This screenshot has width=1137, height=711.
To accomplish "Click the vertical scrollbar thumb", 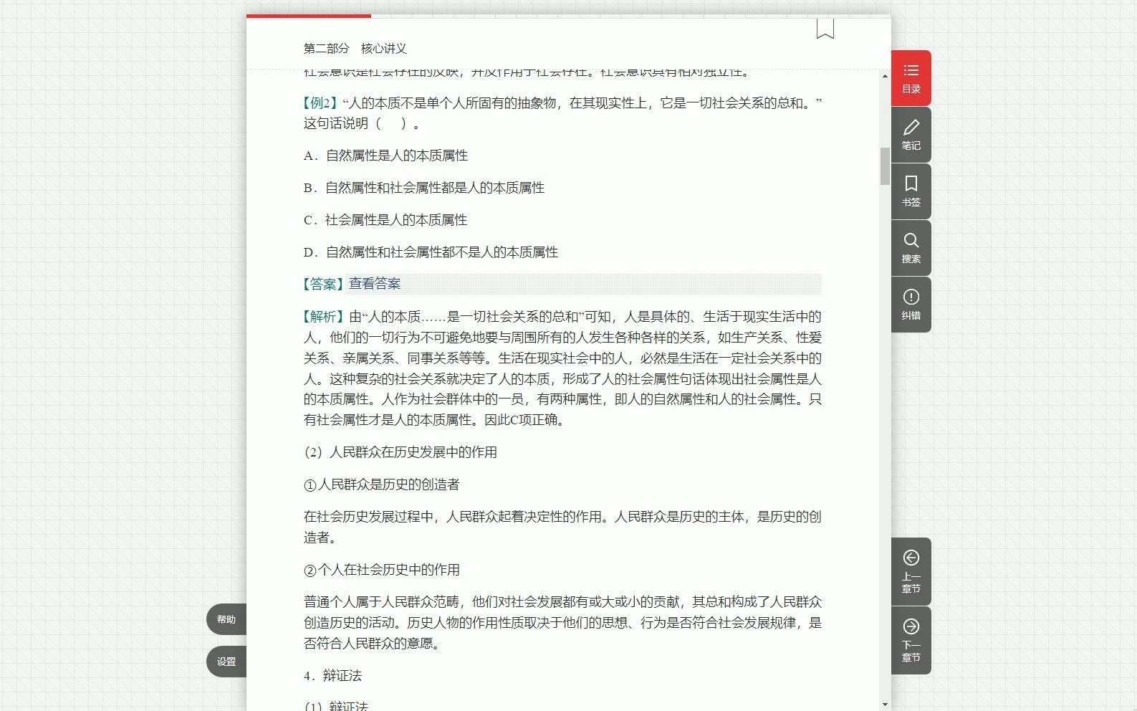I will (x=885, y=166).
